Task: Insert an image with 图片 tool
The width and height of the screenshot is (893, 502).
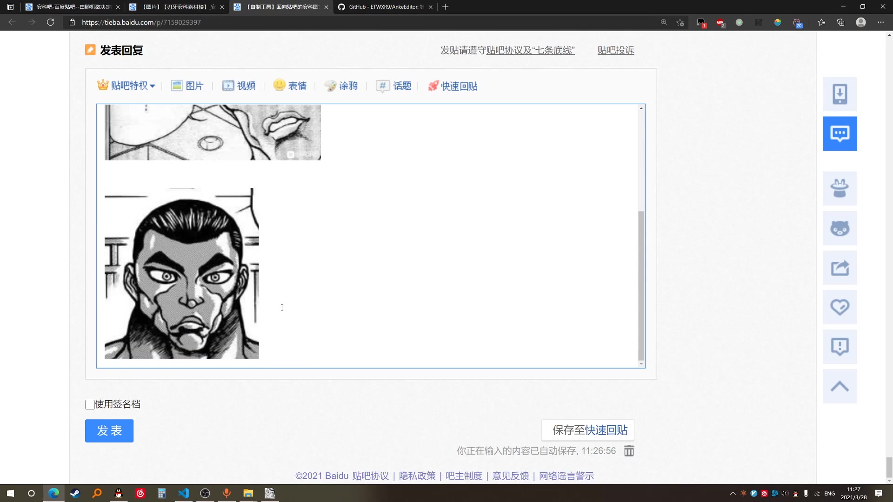Action: (187, 86)
